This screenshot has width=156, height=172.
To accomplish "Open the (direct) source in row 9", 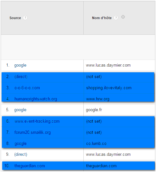I will (21, 154).
